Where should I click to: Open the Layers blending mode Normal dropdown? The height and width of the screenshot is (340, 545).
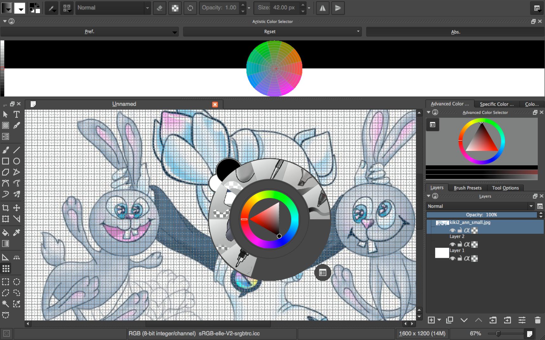tap(480, 206)
